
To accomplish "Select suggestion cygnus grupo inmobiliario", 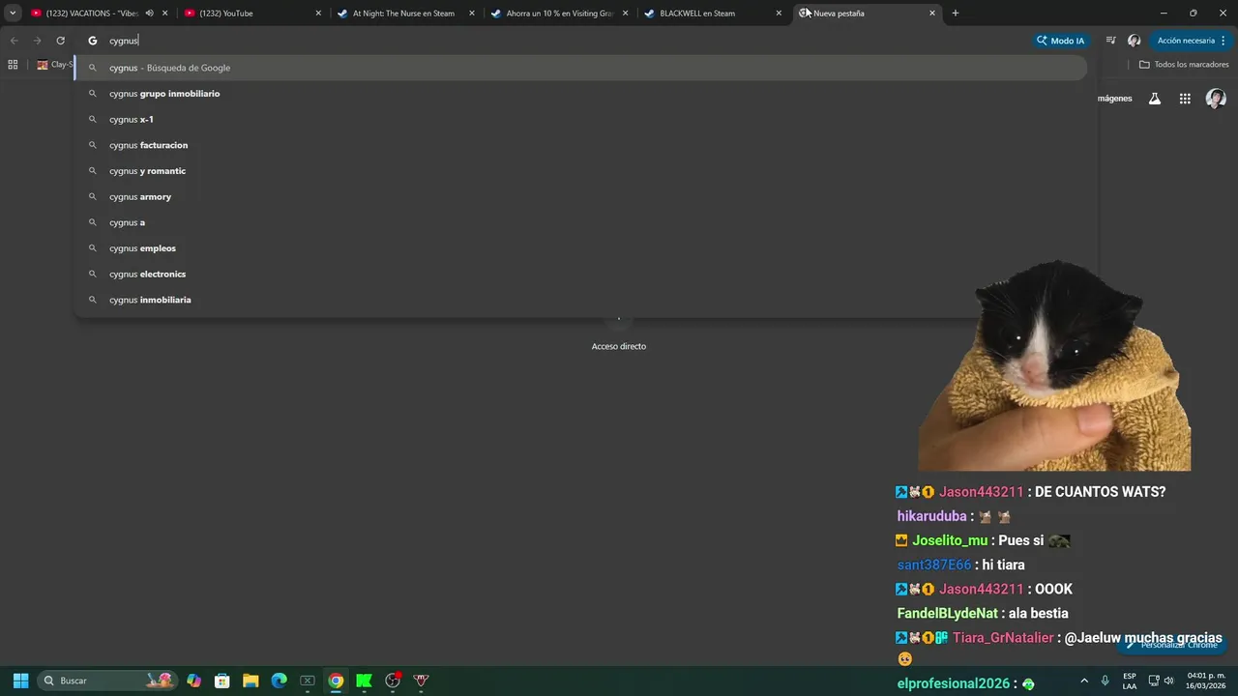I will pyautogui.click(x=580, y=94).
